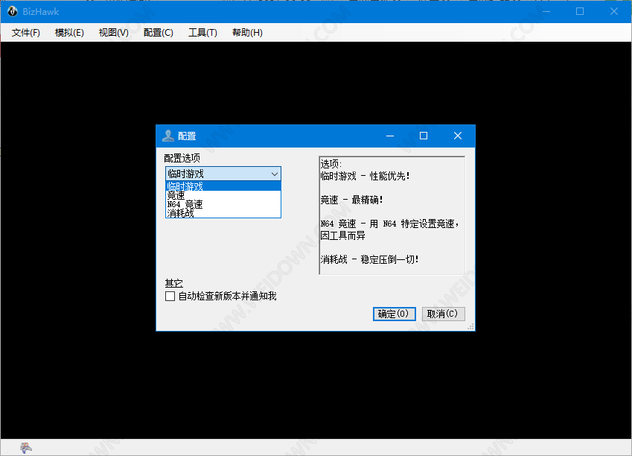Click the 配置选项 label
Image resolution: width=632 pixels, height=456 pixels.
182,158
